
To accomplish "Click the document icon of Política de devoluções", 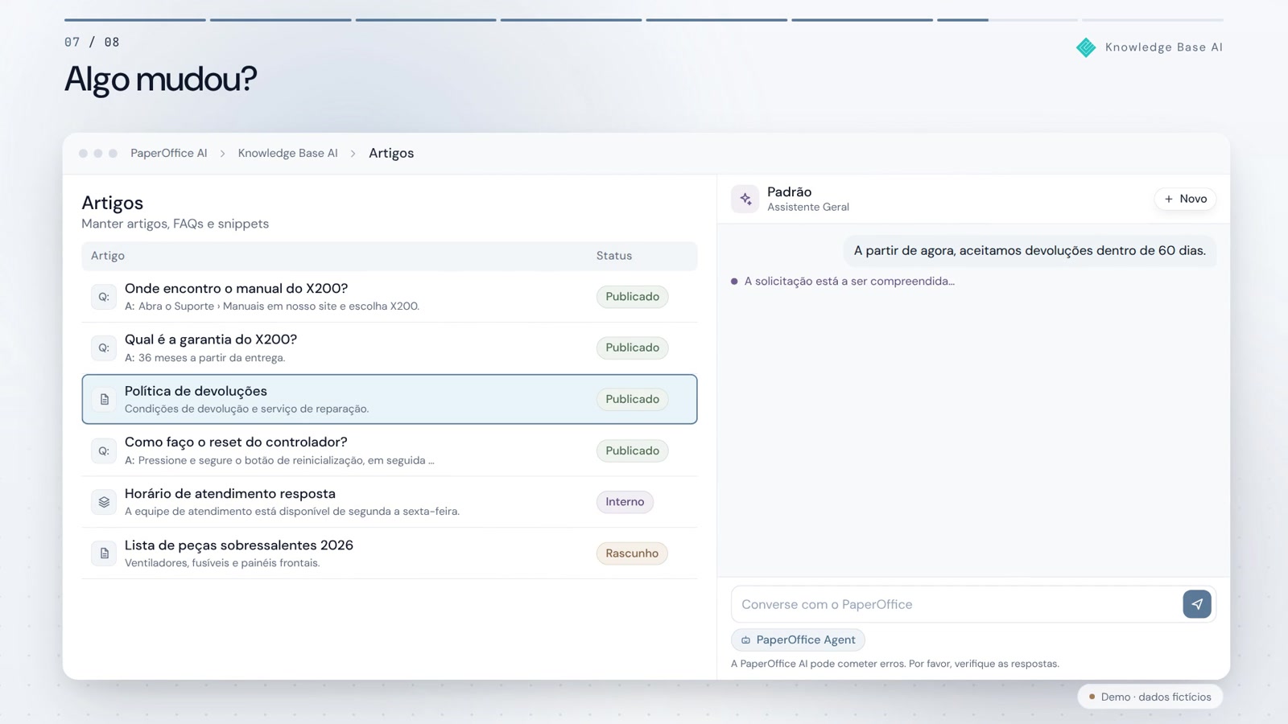I will 104,399.
